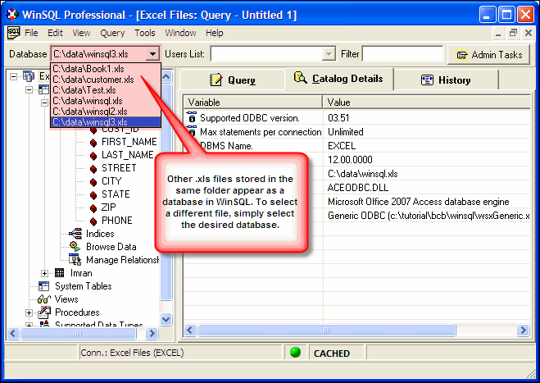The height and width of the screenshot is (383, 540).
Task: Expand the Imran table node
Action: (x=44, y=273)
